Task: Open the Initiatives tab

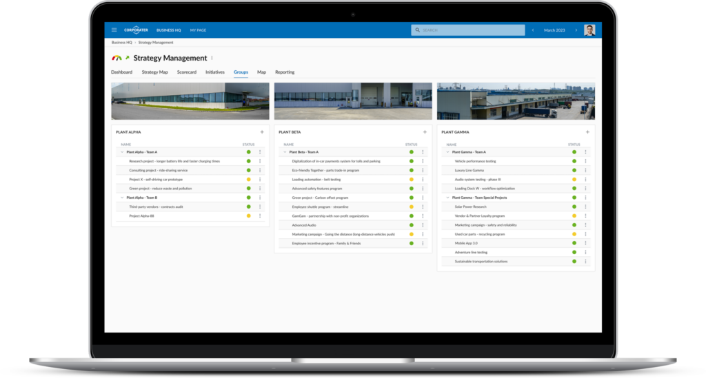Action: tap(215, 72)
